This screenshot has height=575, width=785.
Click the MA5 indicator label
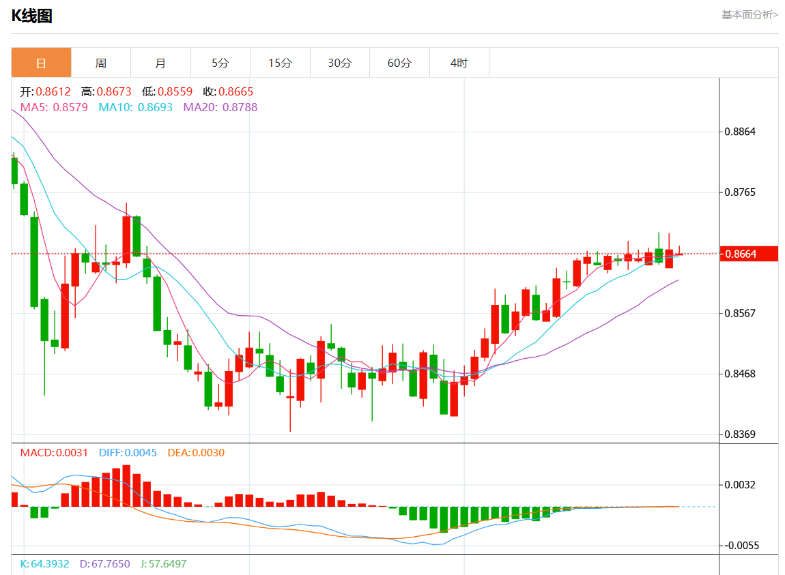click(54, 107)
